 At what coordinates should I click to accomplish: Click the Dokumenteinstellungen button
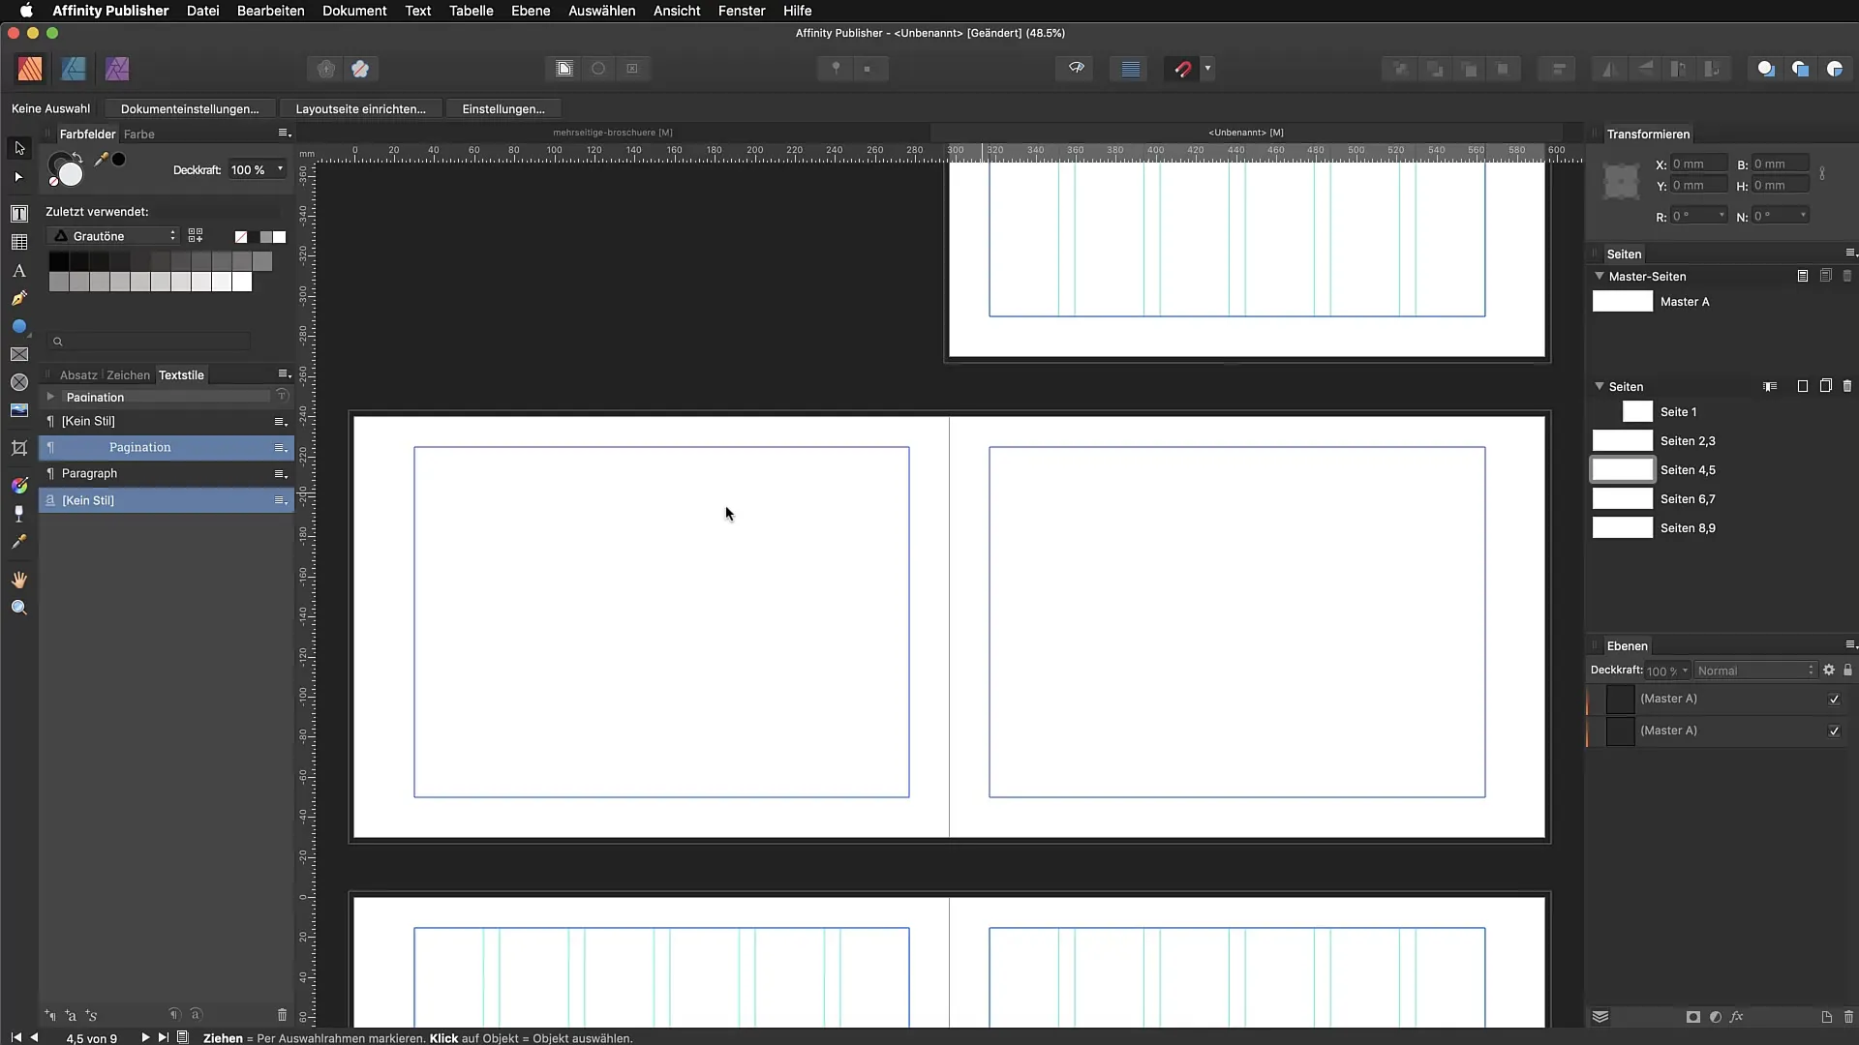click(190, 108)
